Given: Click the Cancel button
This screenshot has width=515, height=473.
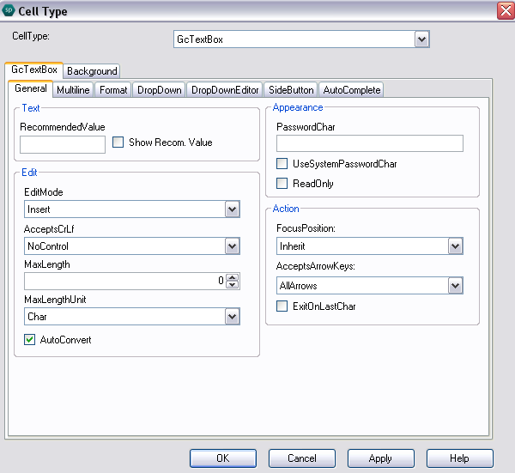Looking at the screenshot, I should coord(302,458).
